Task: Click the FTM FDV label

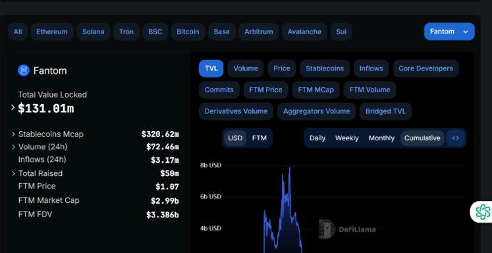Action: click(35, 214)
